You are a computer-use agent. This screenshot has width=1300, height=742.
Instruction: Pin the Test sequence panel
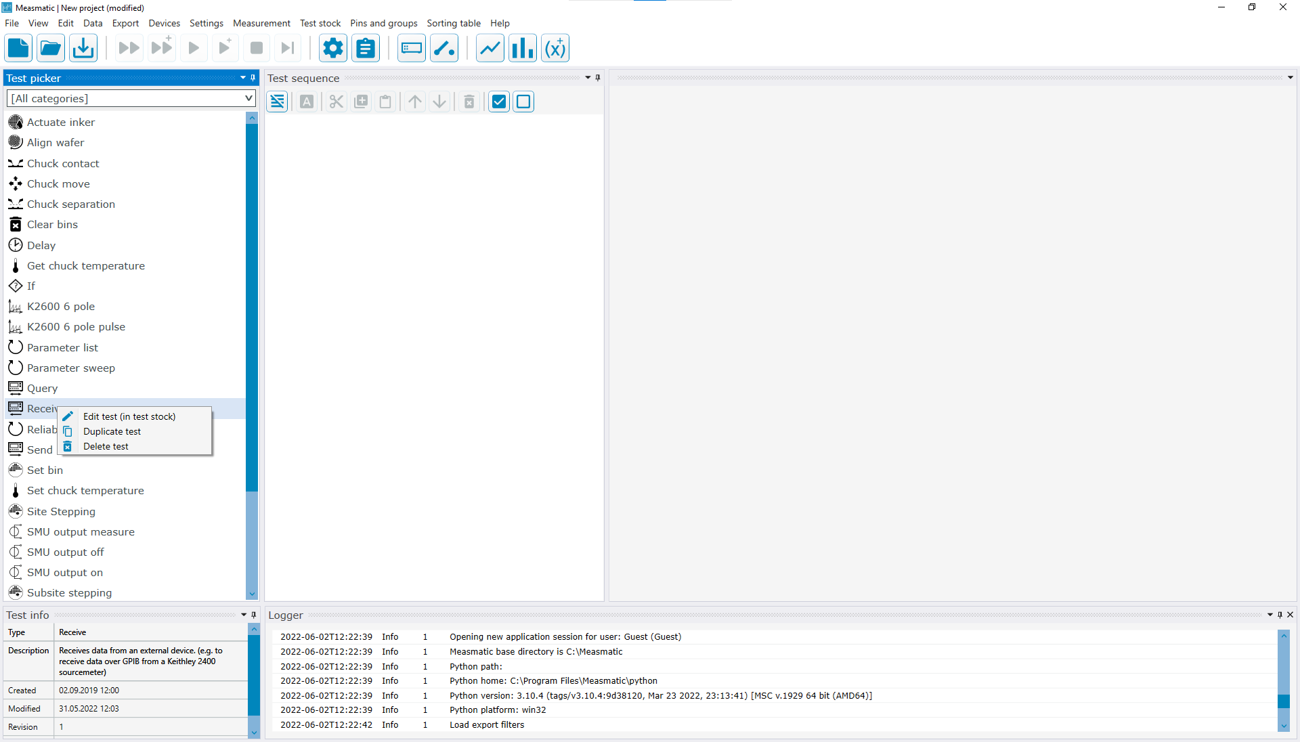click(598, 78)
